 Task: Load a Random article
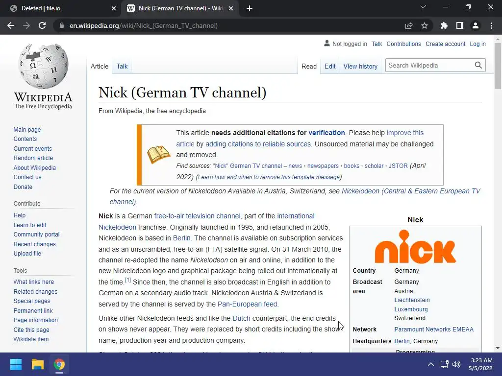tap(33, 158)
